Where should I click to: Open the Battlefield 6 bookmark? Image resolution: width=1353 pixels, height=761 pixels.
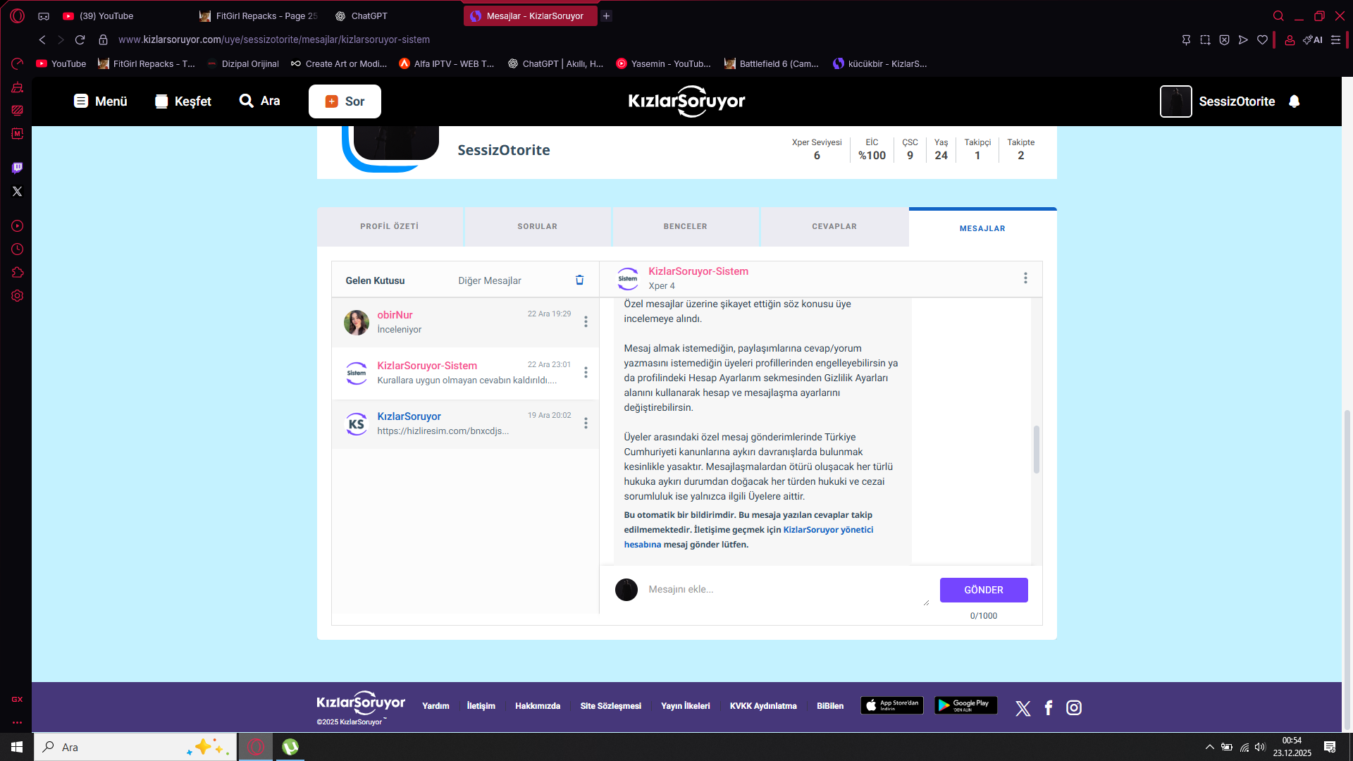click(772, 63)
